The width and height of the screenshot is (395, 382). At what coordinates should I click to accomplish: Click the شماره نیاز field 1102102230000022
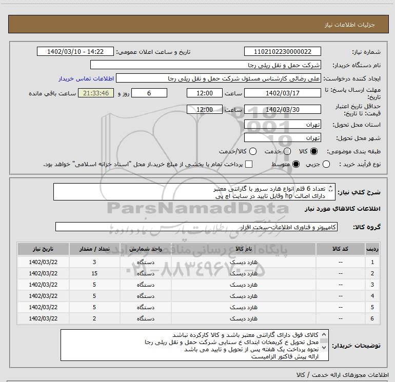pos(282,52)
